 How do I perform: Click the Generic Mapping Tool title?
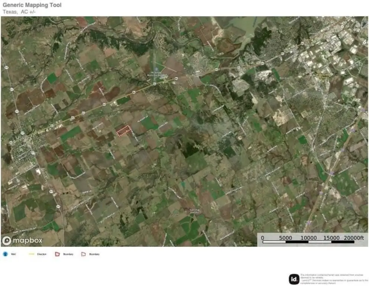click(x=32, y=5)
